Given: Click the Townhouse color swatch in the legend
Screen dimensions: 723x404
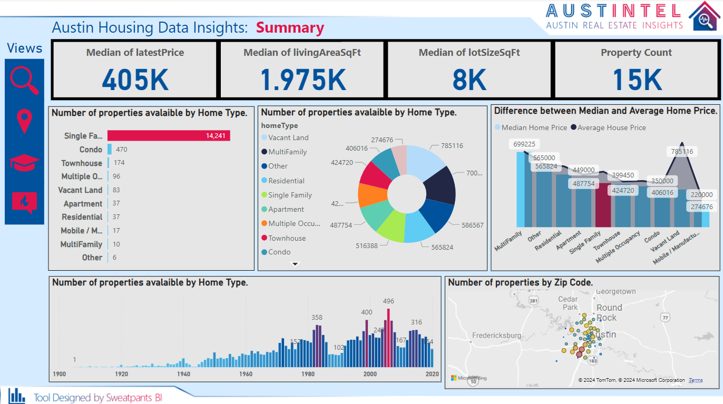Looking at the screenshot, I should pos(264,238).
